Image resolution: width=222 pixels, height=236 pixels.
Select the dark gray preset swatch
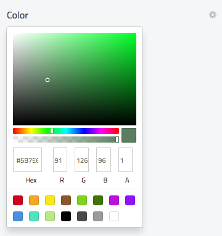[82, 216]
